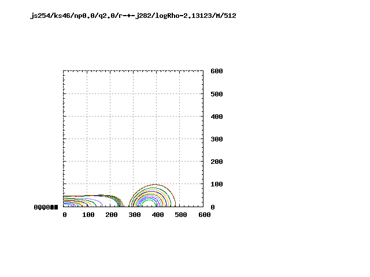Viewport: 370px width, 277px height.
Task: Click the 100 label on the horizontal axis
Action: (x=88, y=215)
